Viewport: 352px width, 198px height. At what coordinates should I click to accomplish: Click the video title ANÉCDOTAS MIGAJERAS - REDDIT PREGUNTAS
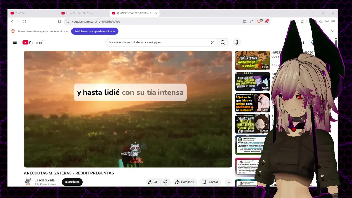[x=69, y=173]
